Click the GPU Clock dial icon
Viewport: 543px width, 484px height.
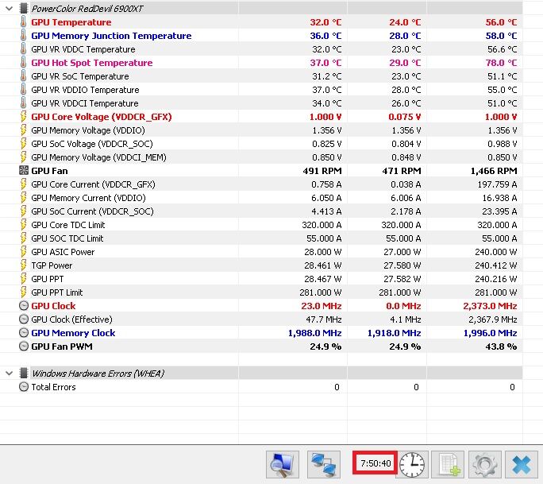point(24,306)
